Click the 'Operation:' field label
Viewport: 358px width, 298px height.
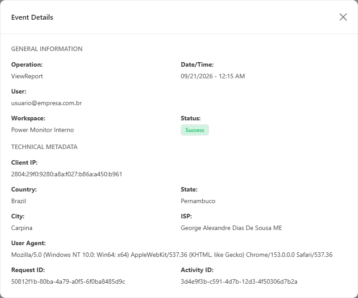27,64
